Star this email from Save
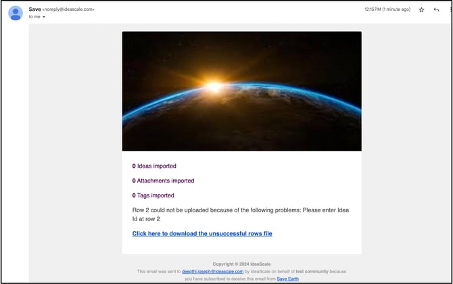 [x=422, y=9]
